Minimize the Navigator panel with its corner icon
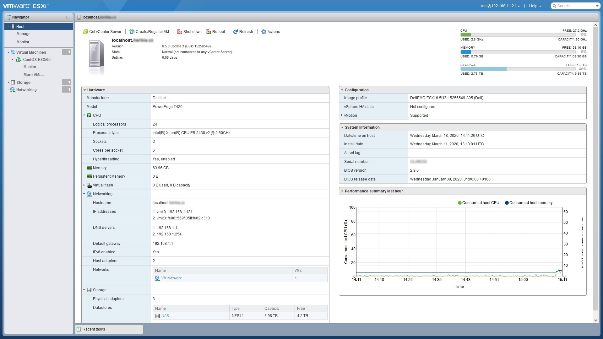Viewport: 603px width, 339px height. 68,17
